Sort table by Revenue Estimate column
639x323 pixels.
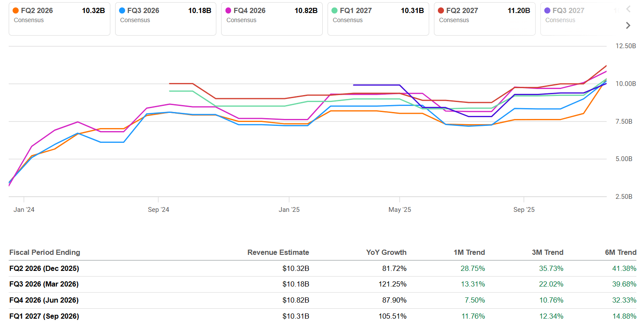[278, 252]
